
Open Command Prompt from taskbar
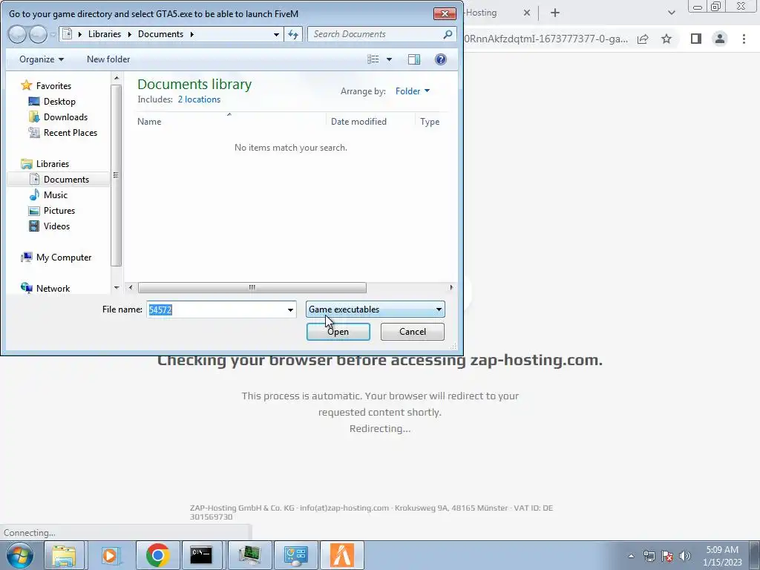(x=200, y=555)
